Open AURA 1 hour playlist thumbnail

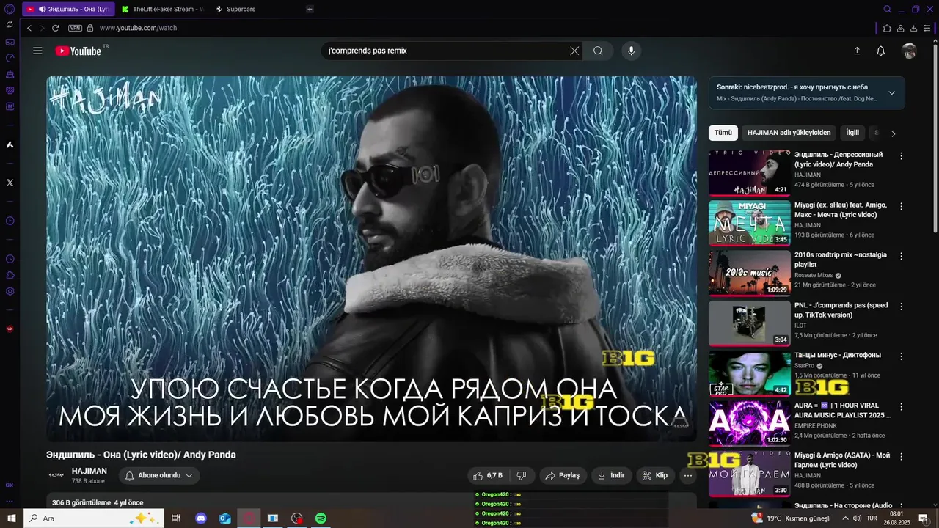749,423
